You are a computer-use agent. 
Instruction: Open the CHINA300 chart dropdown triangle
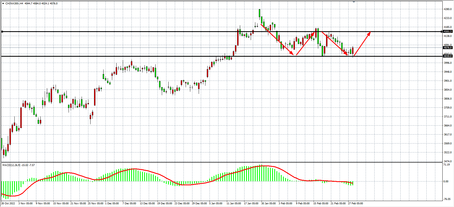(x=3, y=4)
